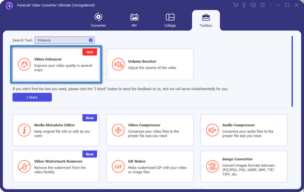Click the GIF Maker icon
Image resolution: width=304 pixels, height=192 pixels.
coord(118,166)
